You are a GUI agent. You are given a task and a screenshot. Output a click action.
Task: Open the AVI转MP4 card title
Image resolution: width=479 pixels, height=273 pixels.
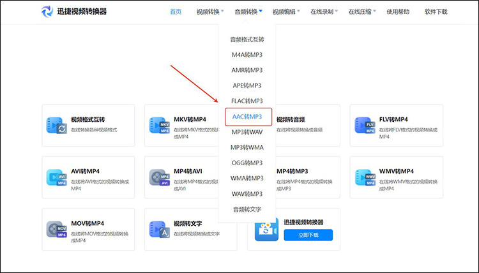point(85,172)
